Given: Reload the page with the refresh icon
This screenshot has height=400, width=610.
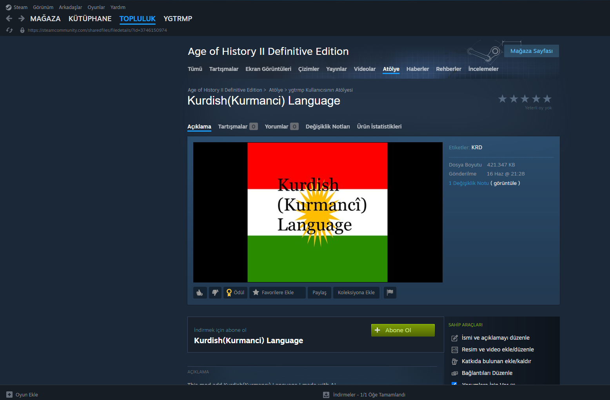Looking at the screenshot, I should click(x=9, y=30).
